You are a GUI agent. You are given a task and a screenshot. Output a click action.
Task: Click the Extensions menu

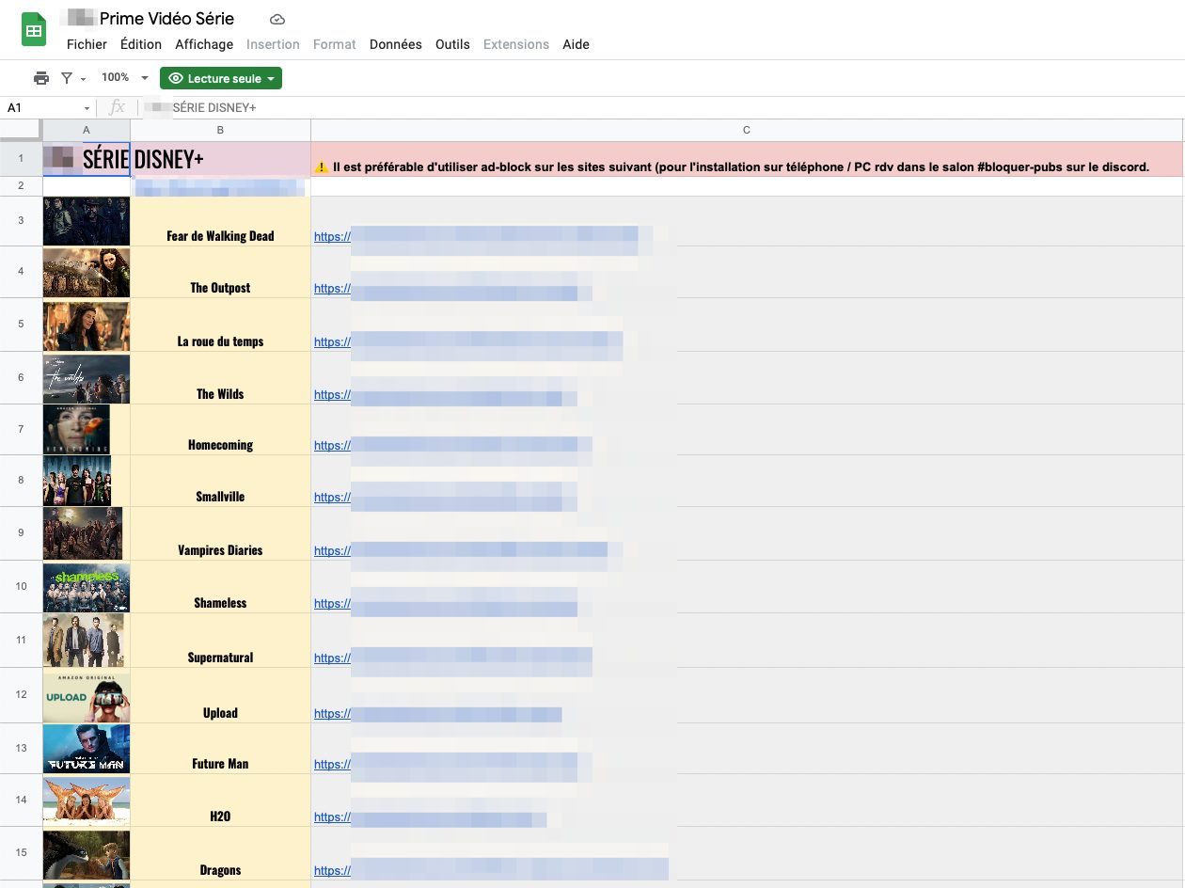[x=516, y=44]
